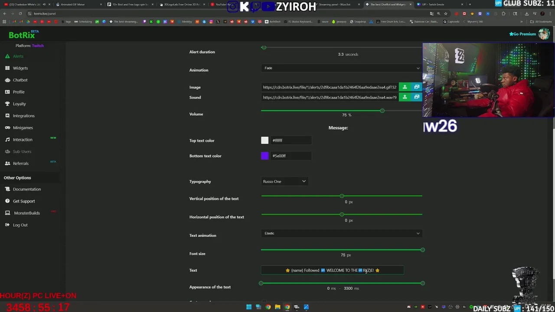Reload the BotRix page
Image resolution: width=555 pixels, height=312 pixels.
(x=20, y=13)
